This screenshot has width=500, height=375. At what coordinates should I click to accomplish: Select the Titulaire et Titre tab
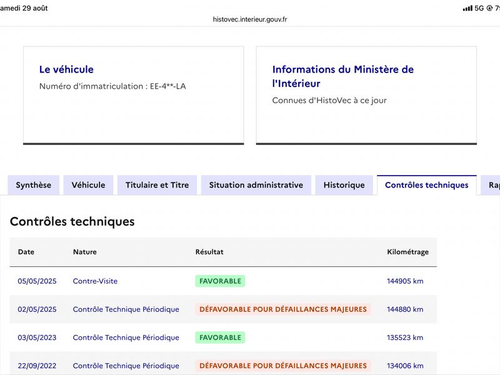157,185
